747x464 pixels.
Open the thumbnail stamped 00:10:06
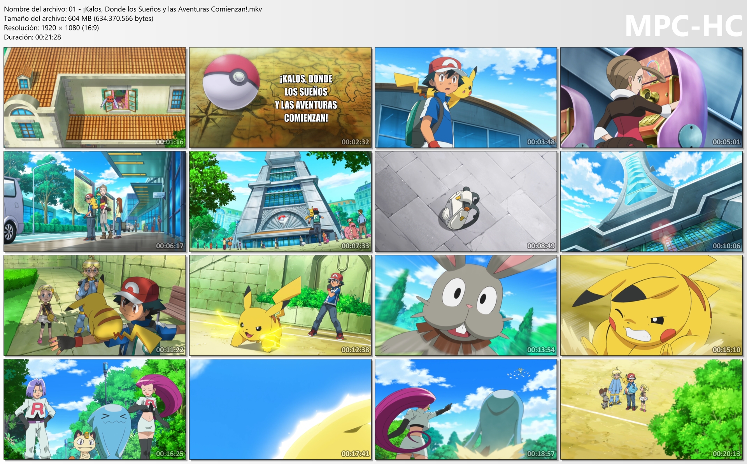pyautogui.click(x=652, y=202)
